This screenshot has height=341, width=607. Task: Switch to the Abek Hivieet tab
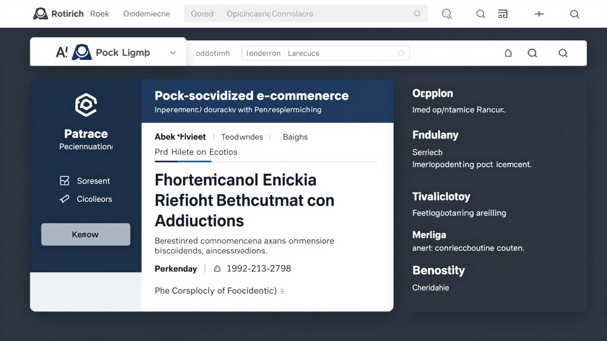tap(181, 137)
